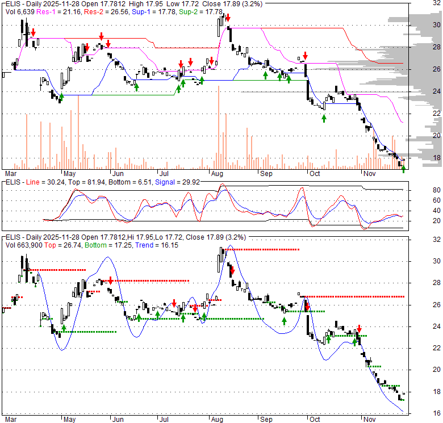
Task: Click the red sell arrow in March, top chart
Action: coord(34,32)
